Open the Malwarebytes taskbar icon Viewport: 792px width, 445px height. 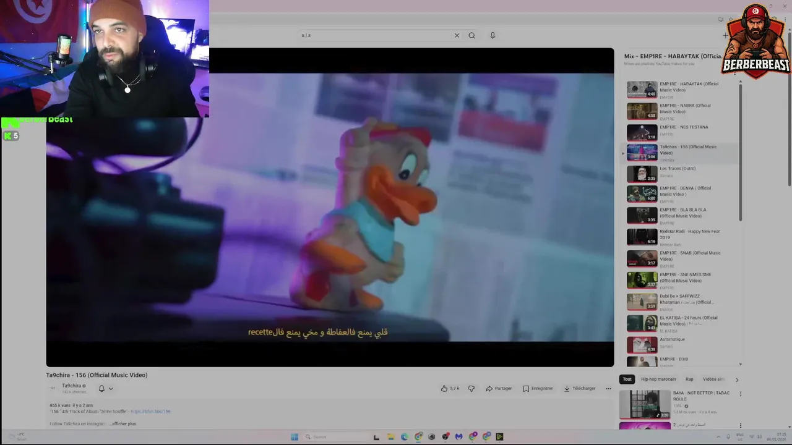tap(458, 437)
